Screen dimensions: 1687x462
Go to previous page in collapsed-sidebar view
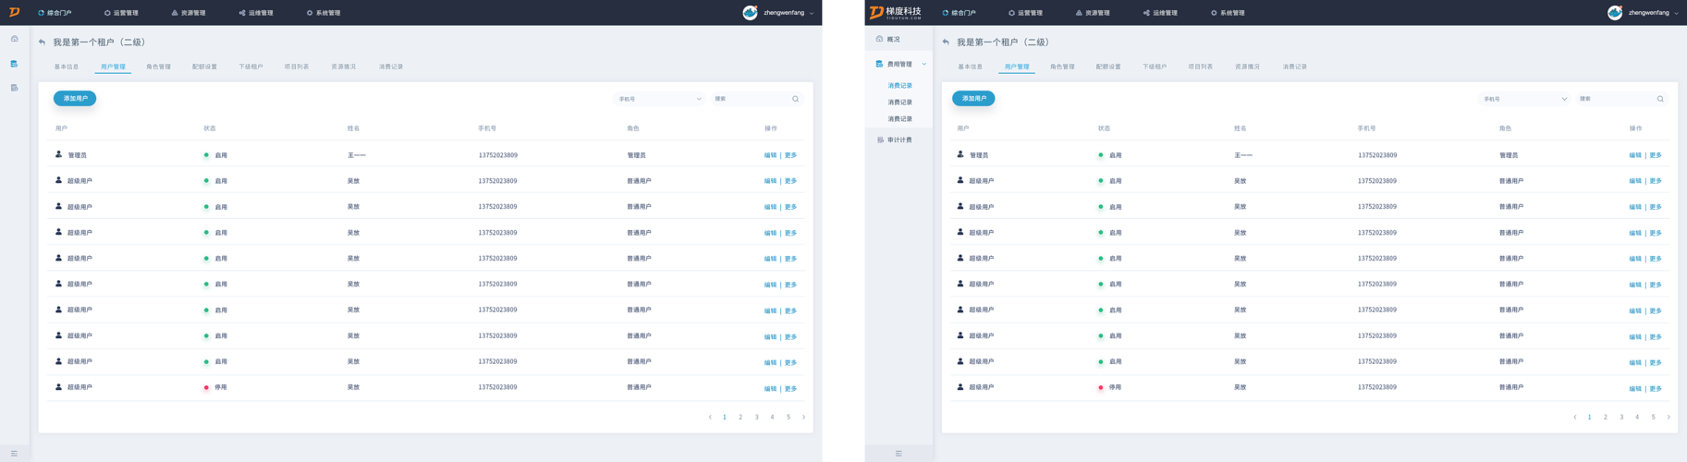[x=710, y=417]
